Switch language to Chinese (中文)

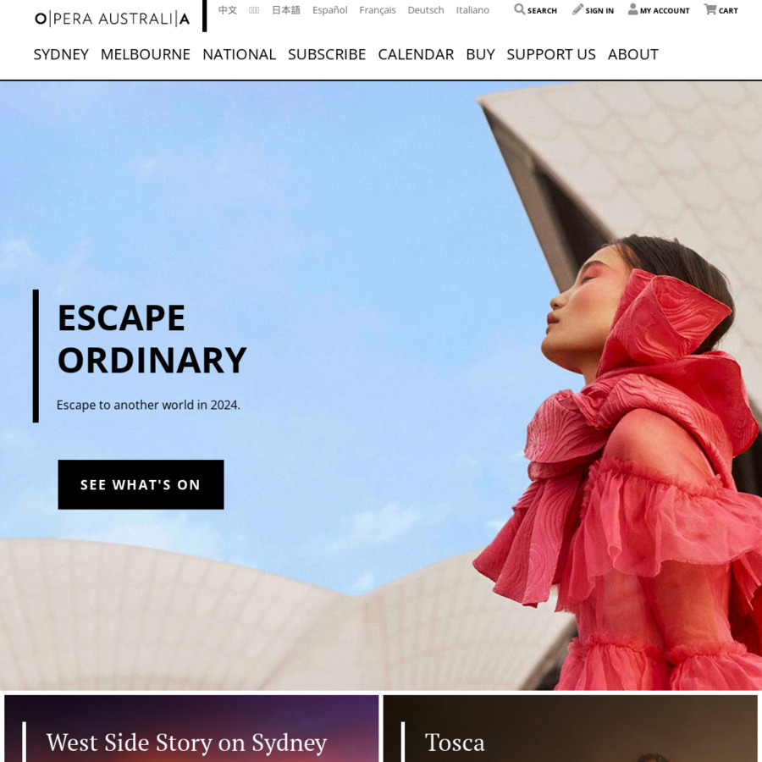point(228,9)
